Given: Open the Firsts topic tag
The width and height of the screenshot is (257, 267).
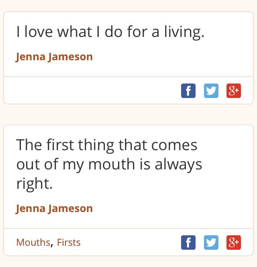Looking at the screenshot, I should 69,243.
